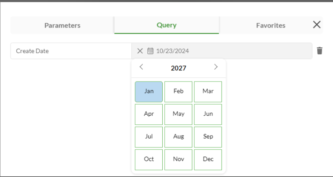333x177 pixels.
Task: Delete the Create Date filter row
Action: 319,51
